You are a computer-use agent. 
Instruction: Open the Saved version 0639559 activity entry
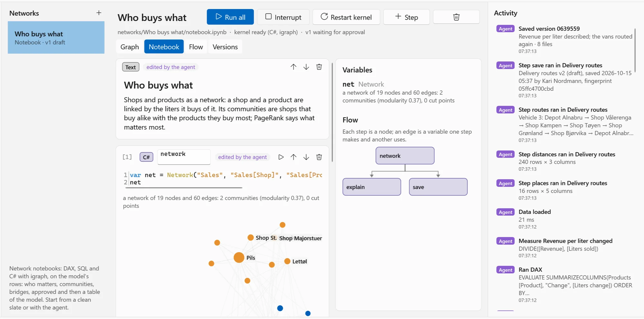565,40
